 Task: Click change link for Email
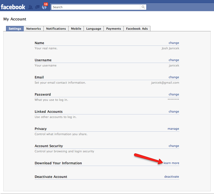174,77
